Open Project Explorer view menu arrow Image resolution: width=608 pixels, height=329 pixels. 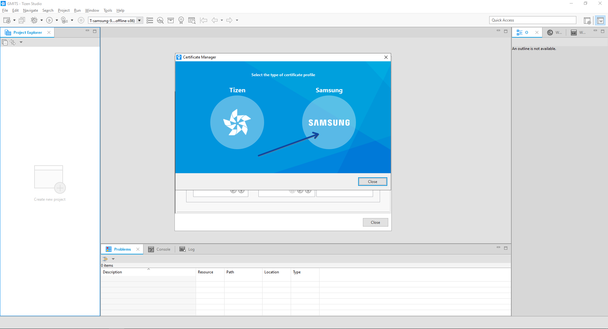(21, 42)
